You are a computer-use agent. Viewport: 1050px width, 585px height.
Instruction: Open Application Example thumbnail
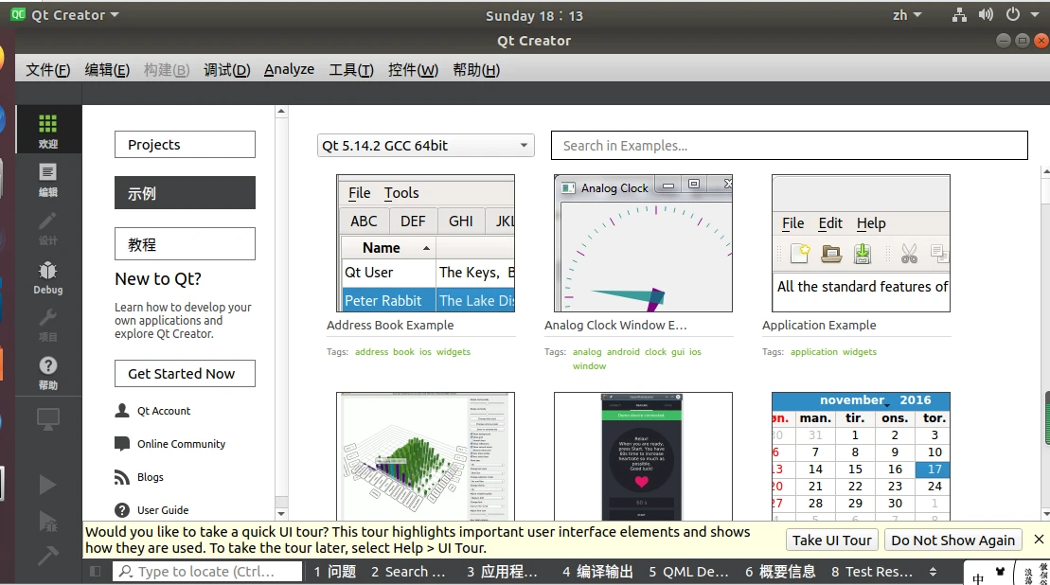(861, 243)
